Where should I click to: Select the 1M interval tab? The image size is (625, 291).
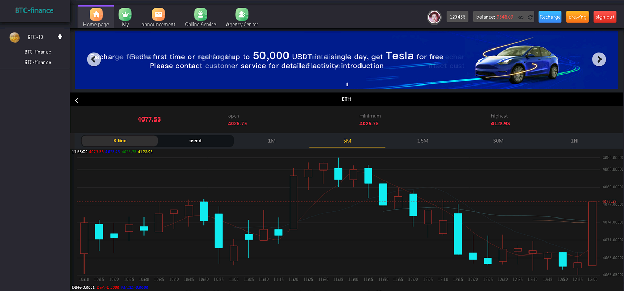271,141
